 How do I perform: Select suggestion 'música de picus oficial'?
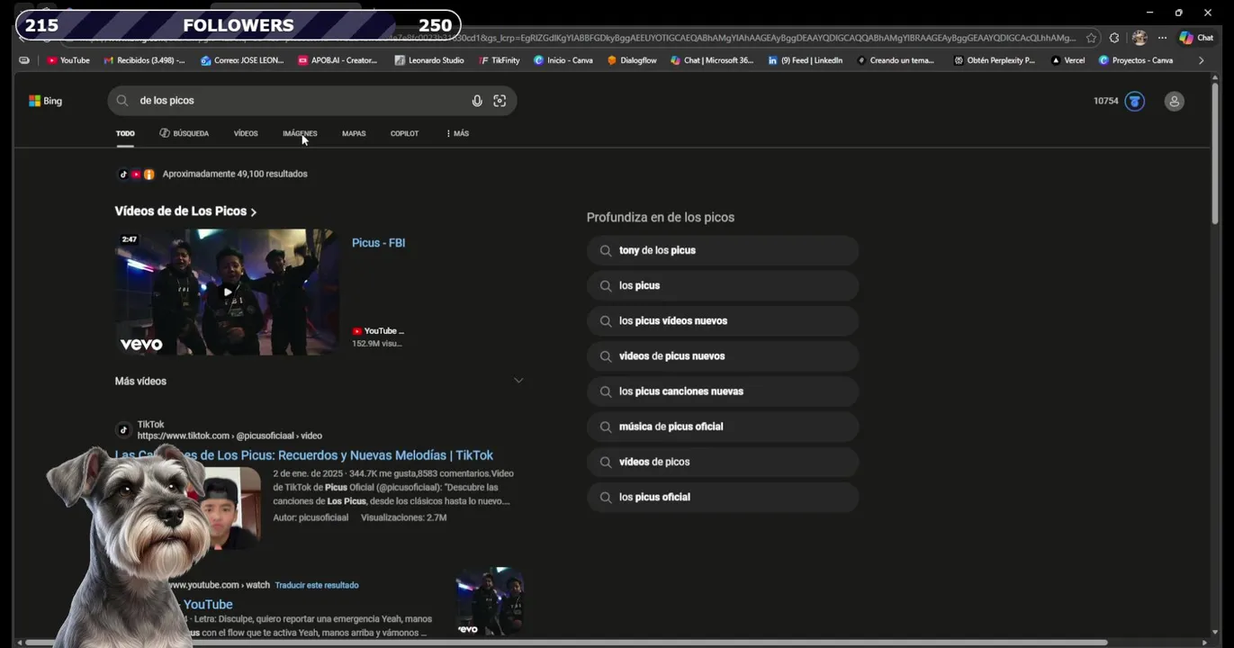click(x=723, y=426)
